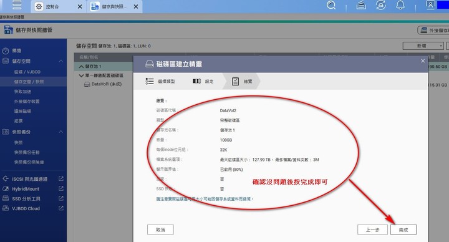Select 總覽 in the sidebar

click(17, 51)
